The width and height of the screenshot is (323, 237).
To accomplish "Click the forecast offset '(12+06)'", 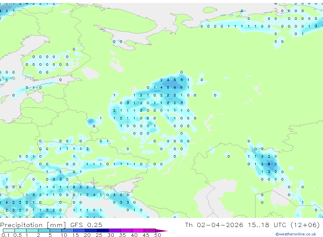I will point(305,225).
